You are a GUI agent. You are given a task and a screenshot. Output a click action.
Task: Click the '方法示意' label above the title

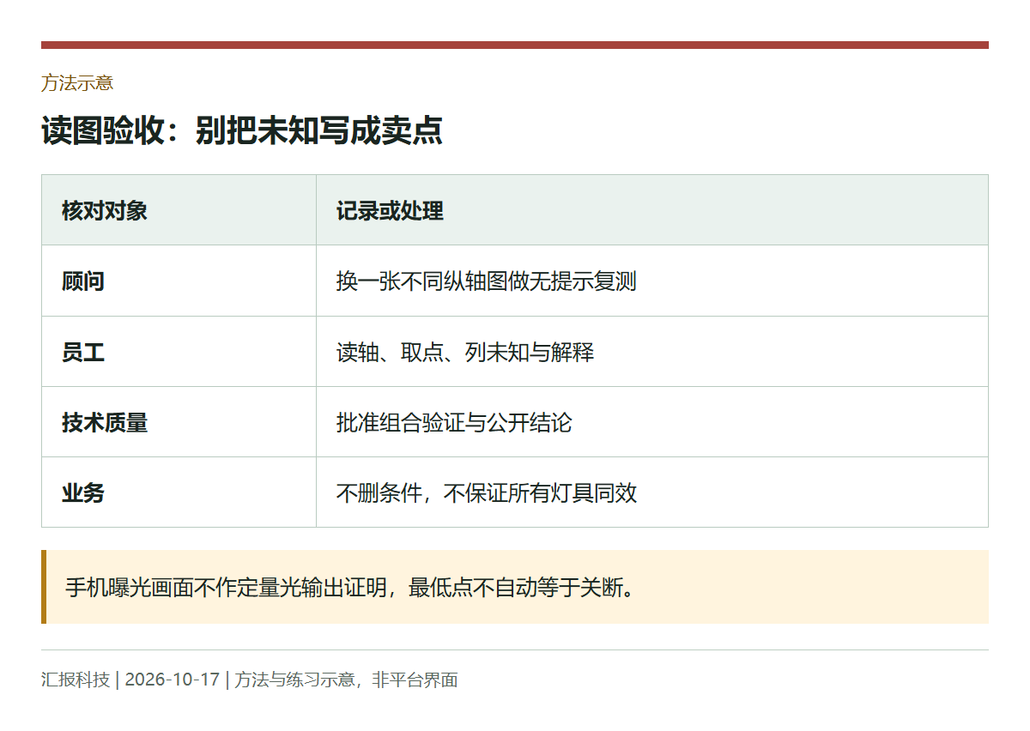tap(77, 83)
